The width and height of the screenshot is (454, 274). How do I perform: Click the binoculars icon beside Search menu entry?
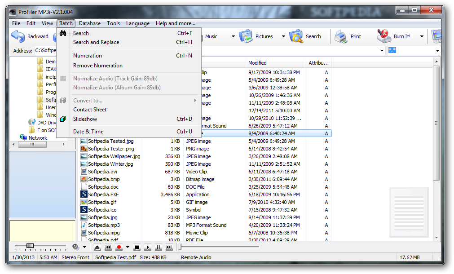click(x=63, y=33)
